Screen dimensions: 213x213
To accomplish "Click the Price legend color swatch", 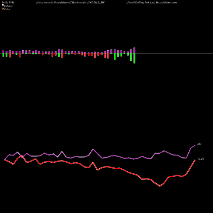I will (3, 9).
